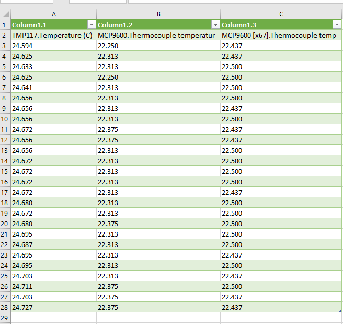Select row 15 header
343x324 pixels.
5,171
